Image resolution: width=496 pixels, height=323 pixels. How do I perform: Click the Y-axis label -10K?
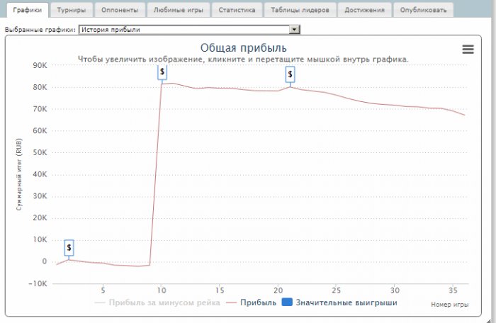tap(38, 283)
